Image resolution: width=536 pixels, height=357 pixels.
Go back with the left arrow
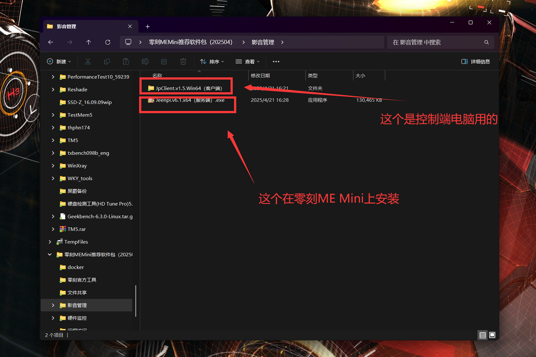coord(51,42)
